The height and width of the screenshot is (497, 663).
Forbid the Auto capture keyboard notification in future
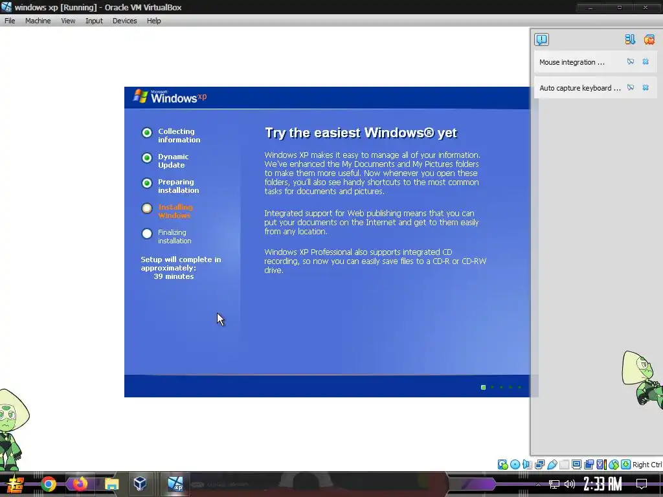pyautogui.click(x=631, y=87)
